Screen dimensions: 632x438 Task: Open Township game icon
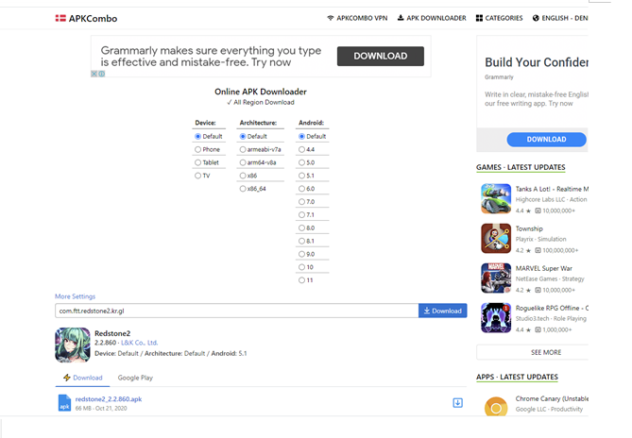496,238
